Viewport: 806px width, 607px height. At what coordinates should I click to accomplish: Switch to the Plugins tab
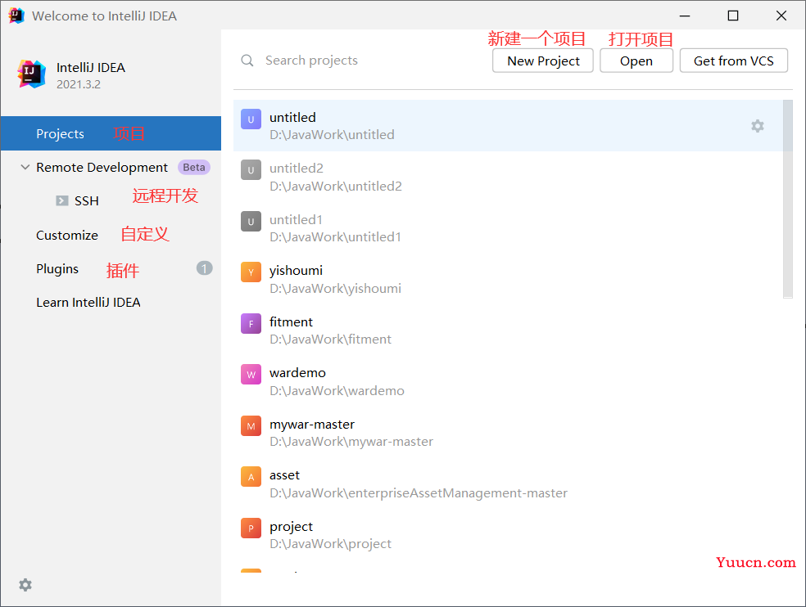click(x=57, y=269)
